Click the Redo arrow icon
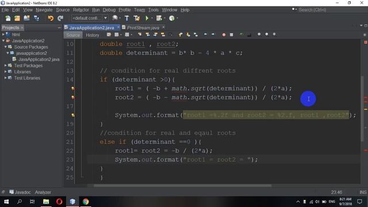 click(60, 18)
